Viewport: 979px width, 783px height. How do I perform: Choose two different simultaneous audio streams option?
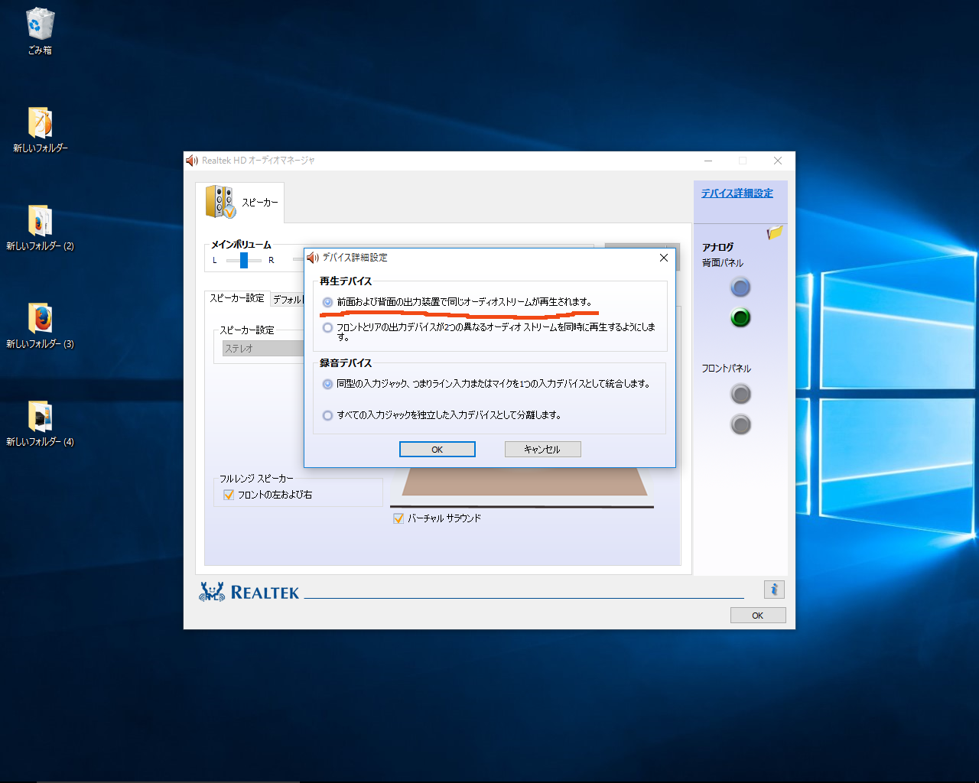[327, 327]
